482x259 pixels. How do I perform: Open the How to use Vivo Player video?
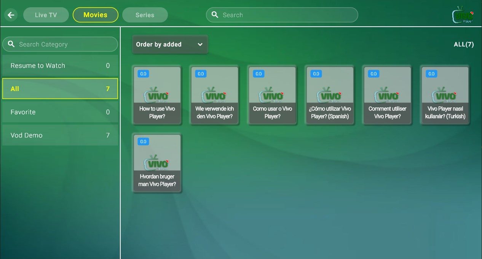point(157,95)
